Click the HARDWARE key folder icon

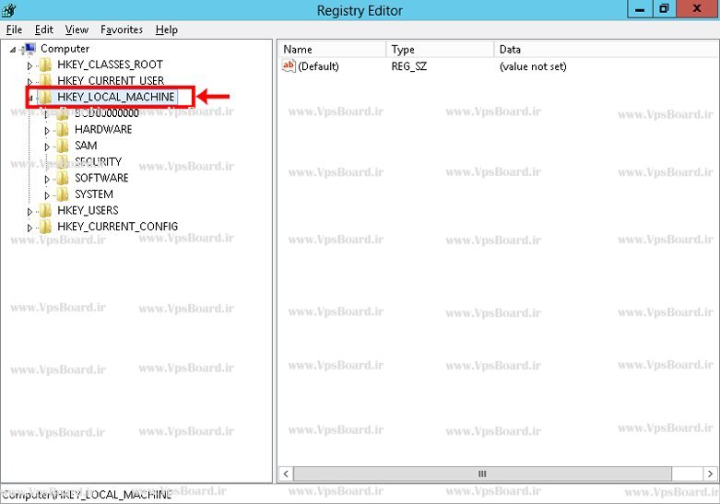(x=62, y=130)
